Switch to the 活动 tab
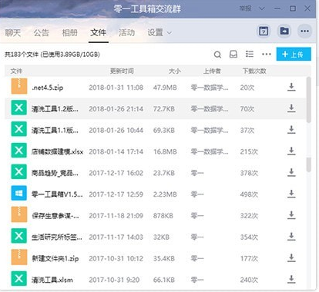 (127, 32)
